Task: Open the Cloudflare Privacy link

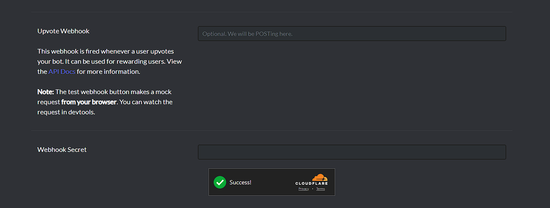Action: click(x=303, y=189)
